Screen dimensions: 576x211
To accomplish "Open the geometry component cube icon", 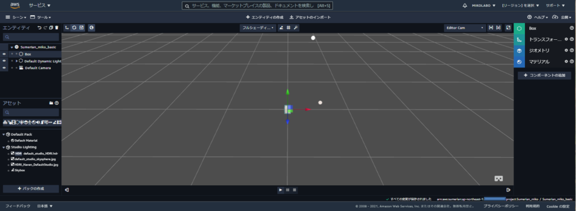I will [519, 51].
